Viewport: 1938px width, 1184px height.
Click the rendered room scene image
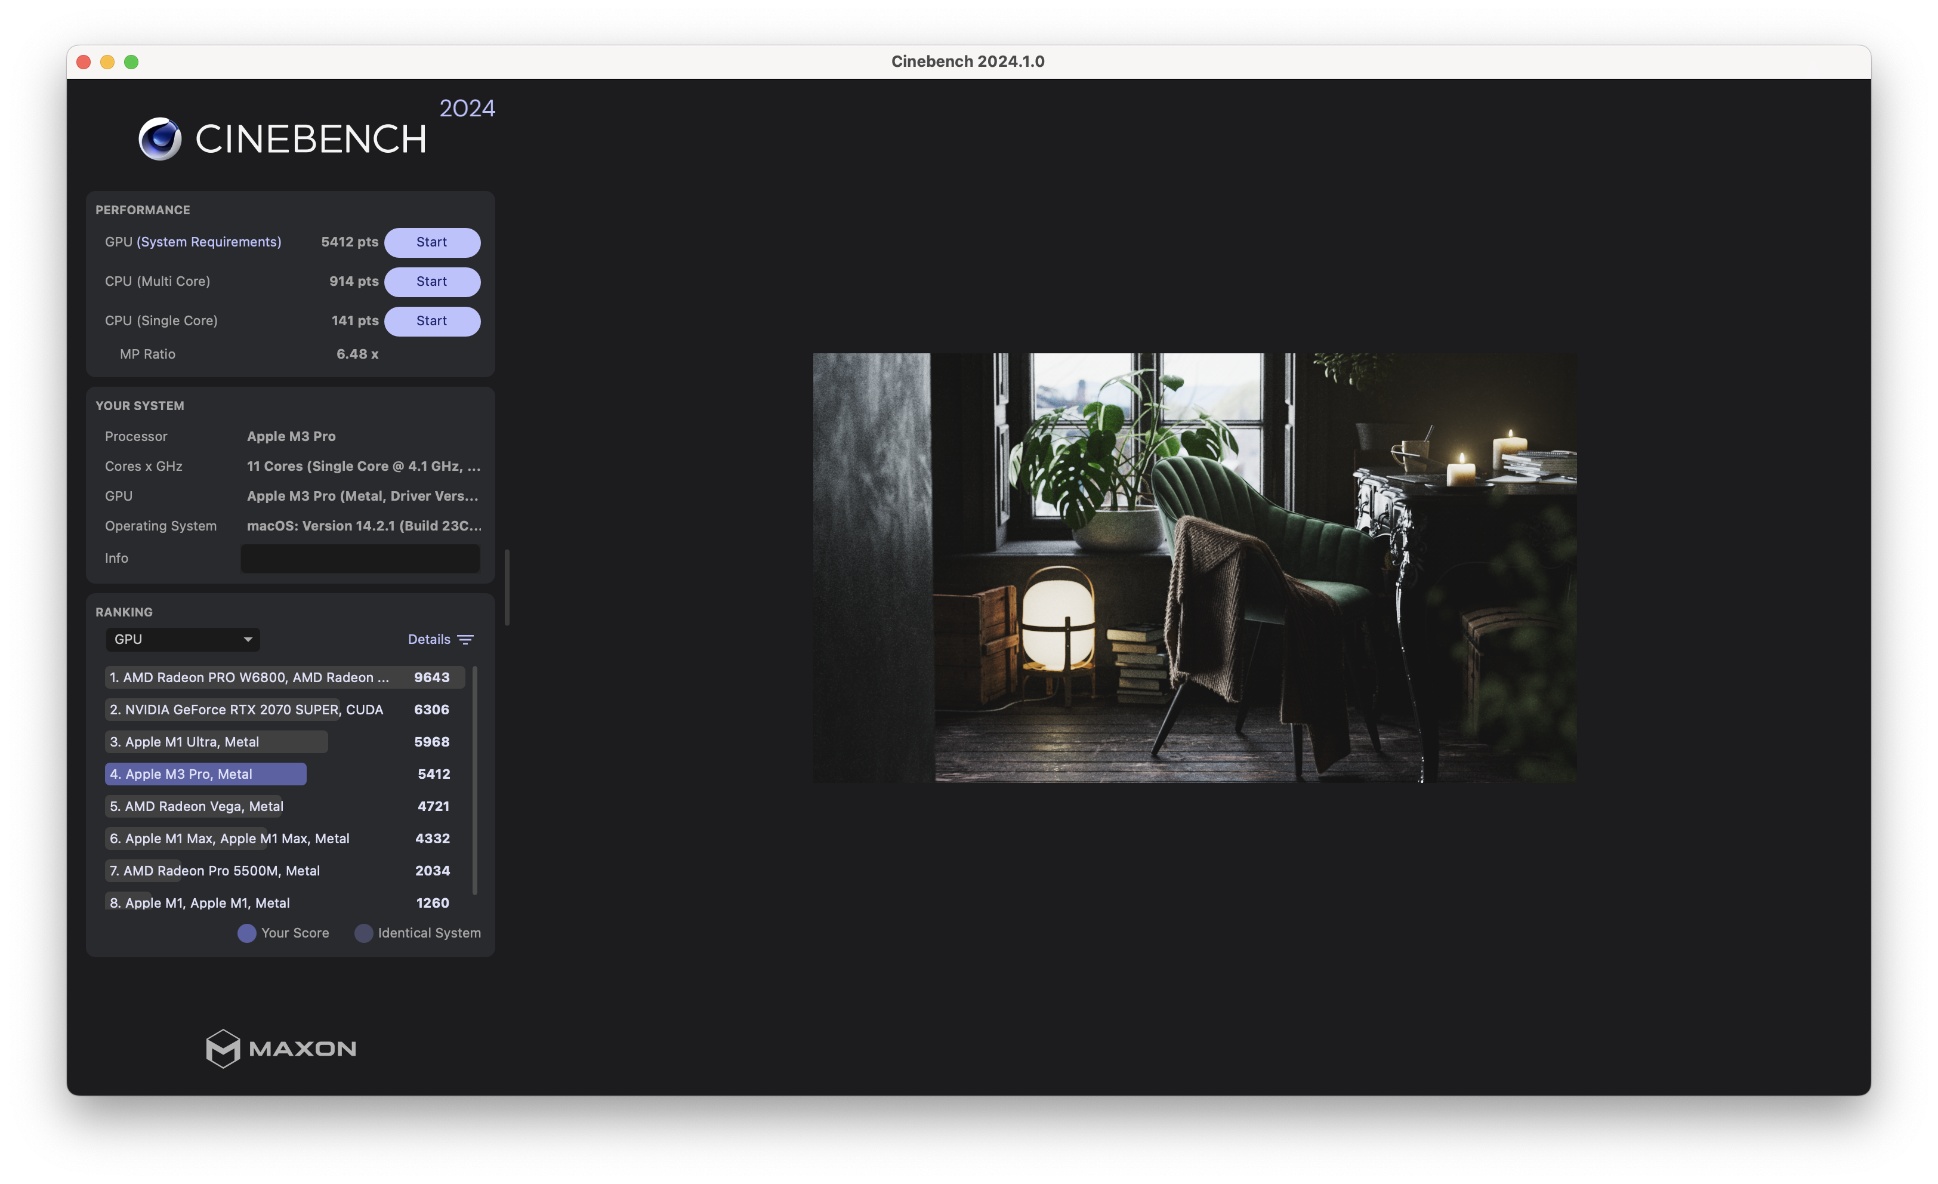(1194, 567)
